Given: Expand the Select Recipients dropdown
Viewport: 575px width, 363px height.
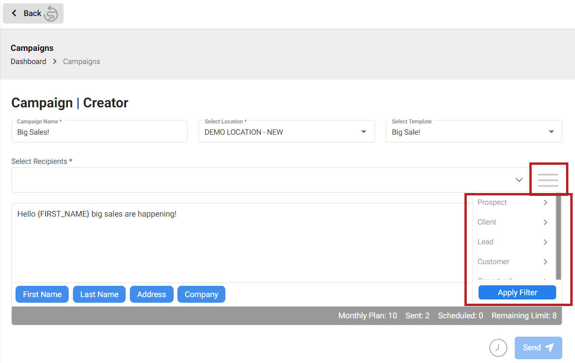Looking at the screenshot, I should coord(519,180).
